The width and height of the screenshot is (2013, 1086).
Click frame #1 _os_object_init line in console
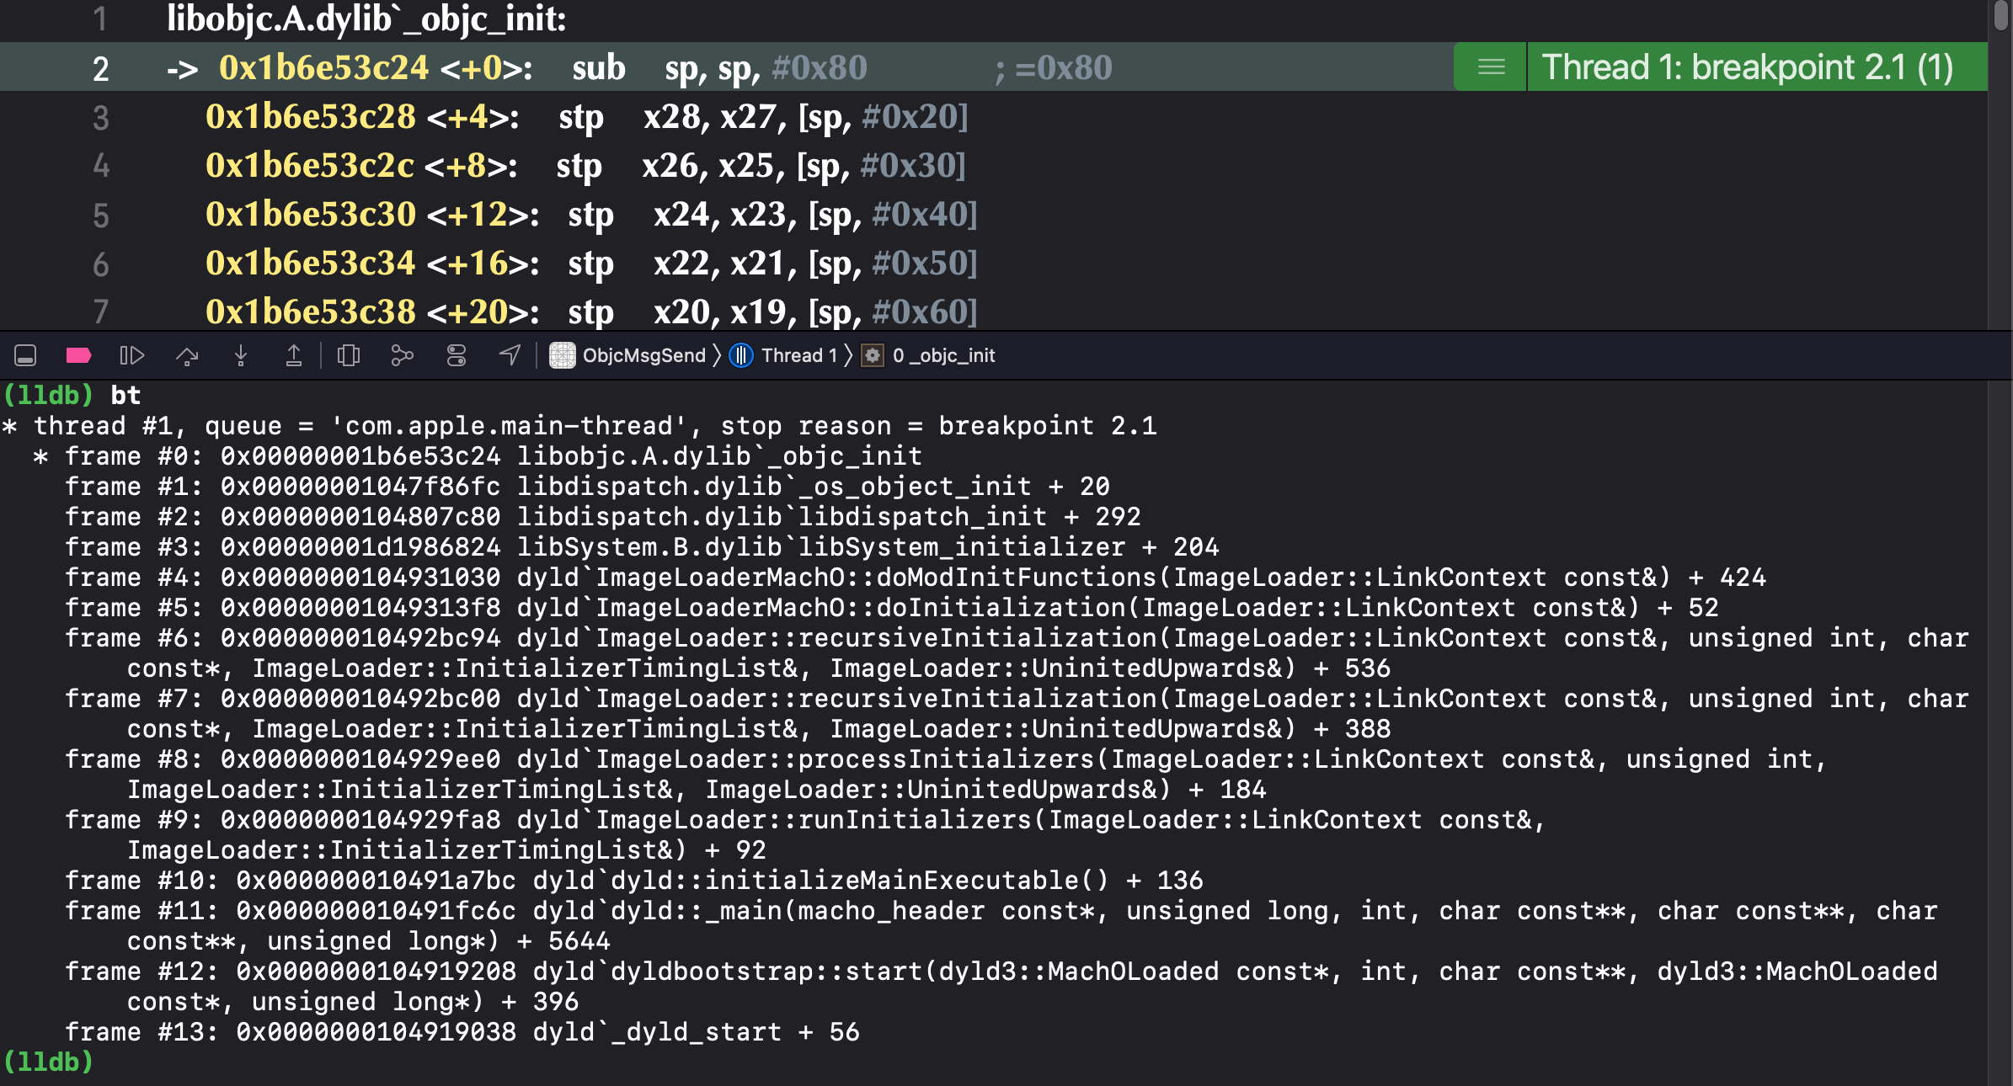coord(587,486)
